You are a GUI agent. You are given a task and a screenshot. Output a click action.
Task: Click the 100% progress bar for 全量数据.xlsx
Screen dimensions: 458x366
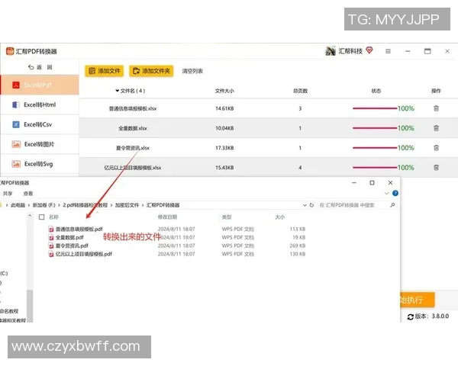coord(375,128)
